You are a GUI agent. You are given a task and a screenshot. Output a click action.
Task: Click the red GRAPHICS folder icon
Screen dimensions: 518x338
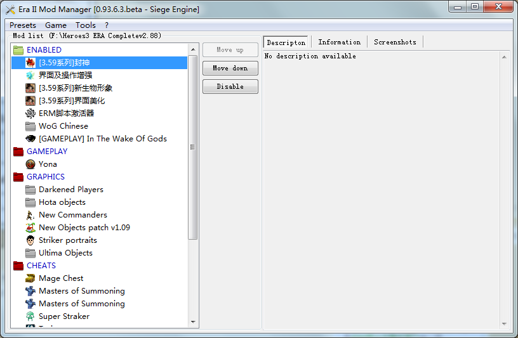click(x=18, y=177)
